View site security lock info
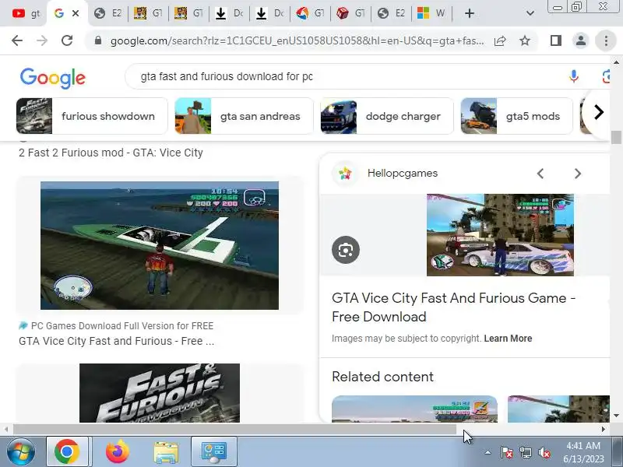Image resolution: width=623 pixels, height=467 pixels. [x=98, y=40]
